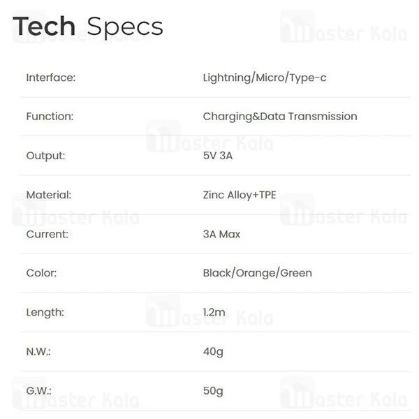Click the 40g net weight value
Viewport: 419px width, 419px height.
point(213,351)
